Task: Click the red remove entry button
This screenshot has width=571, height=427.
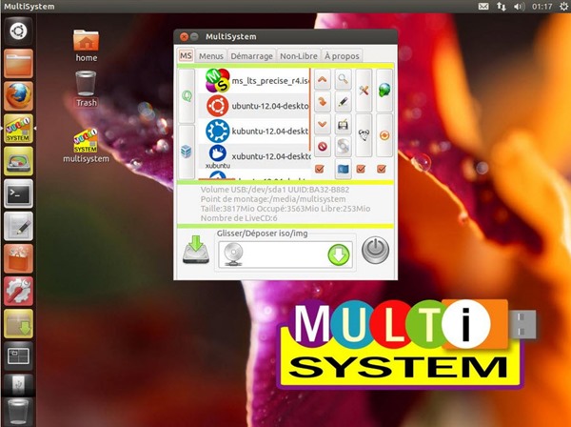Action: click(323, 147)
